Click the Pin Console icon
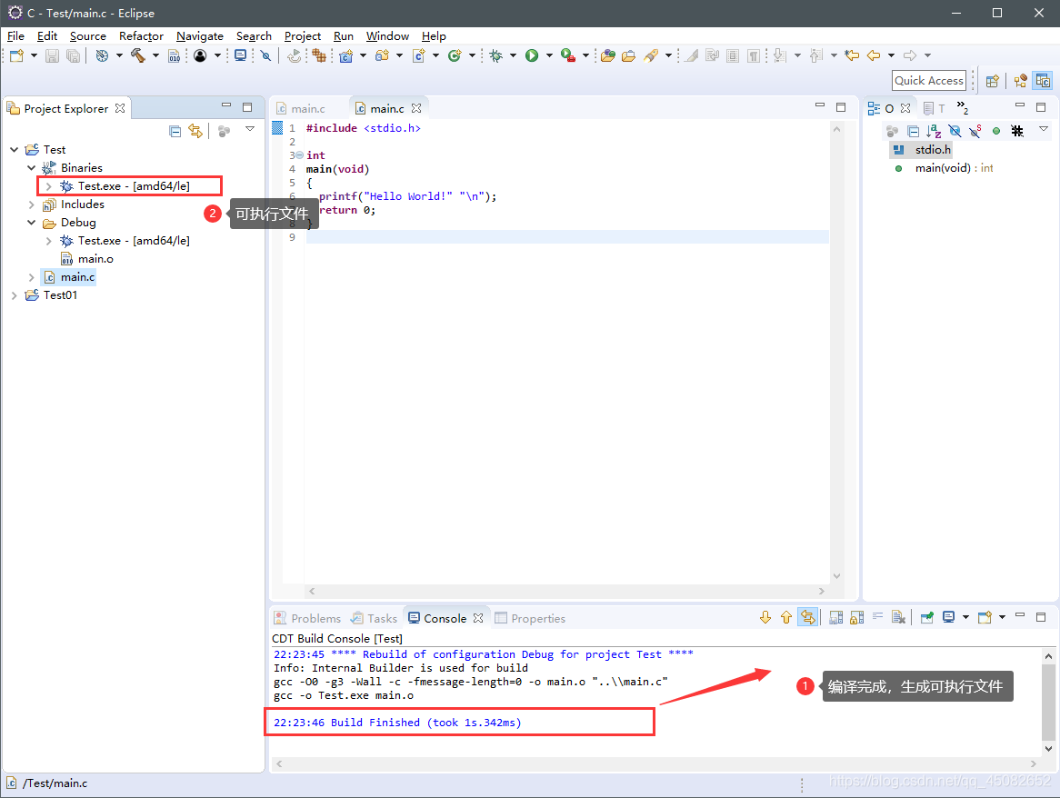This screenshot has height=798, width=1060. pos(927,618)
